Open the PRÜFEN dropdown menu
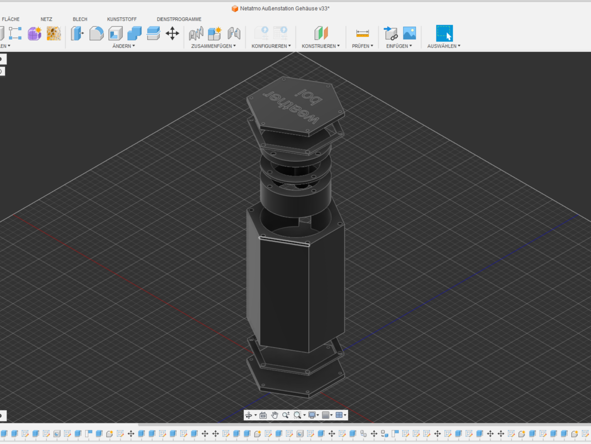This screenshot has width=591, height=444. tap(362, 46)
